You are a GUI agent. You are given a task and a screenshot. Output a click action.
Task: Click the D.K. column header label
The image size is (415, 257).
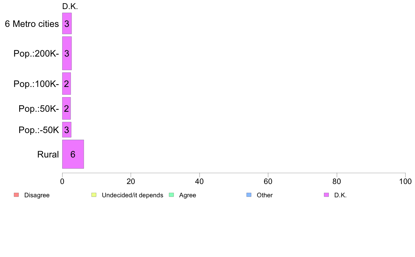click(70, 7)
